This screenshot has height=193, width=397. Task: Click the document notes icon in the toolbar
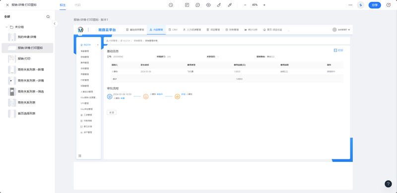click(x=187, y=5)
